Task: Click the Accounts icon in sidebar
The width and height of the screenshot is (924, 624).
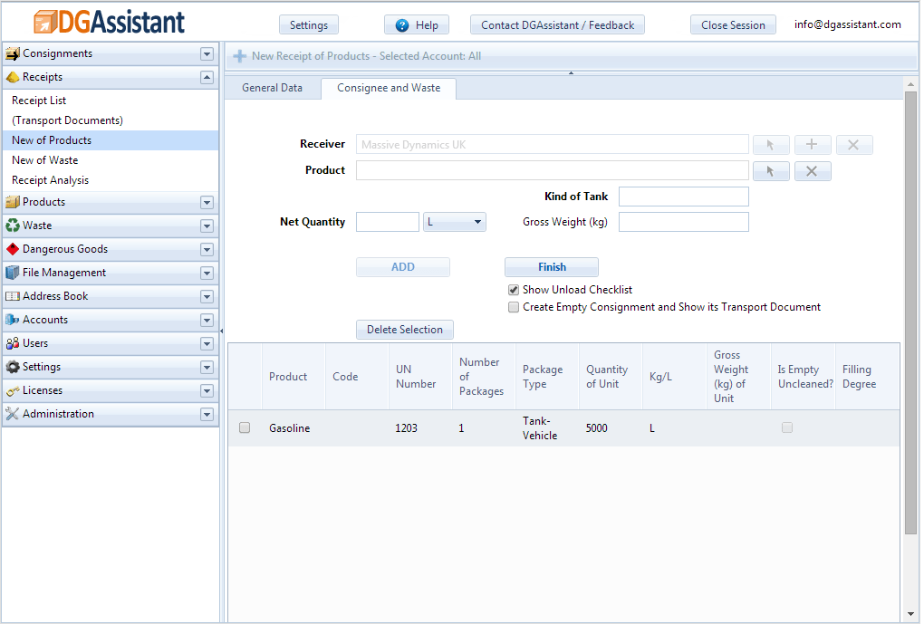Action: click(x=13, y=320)
